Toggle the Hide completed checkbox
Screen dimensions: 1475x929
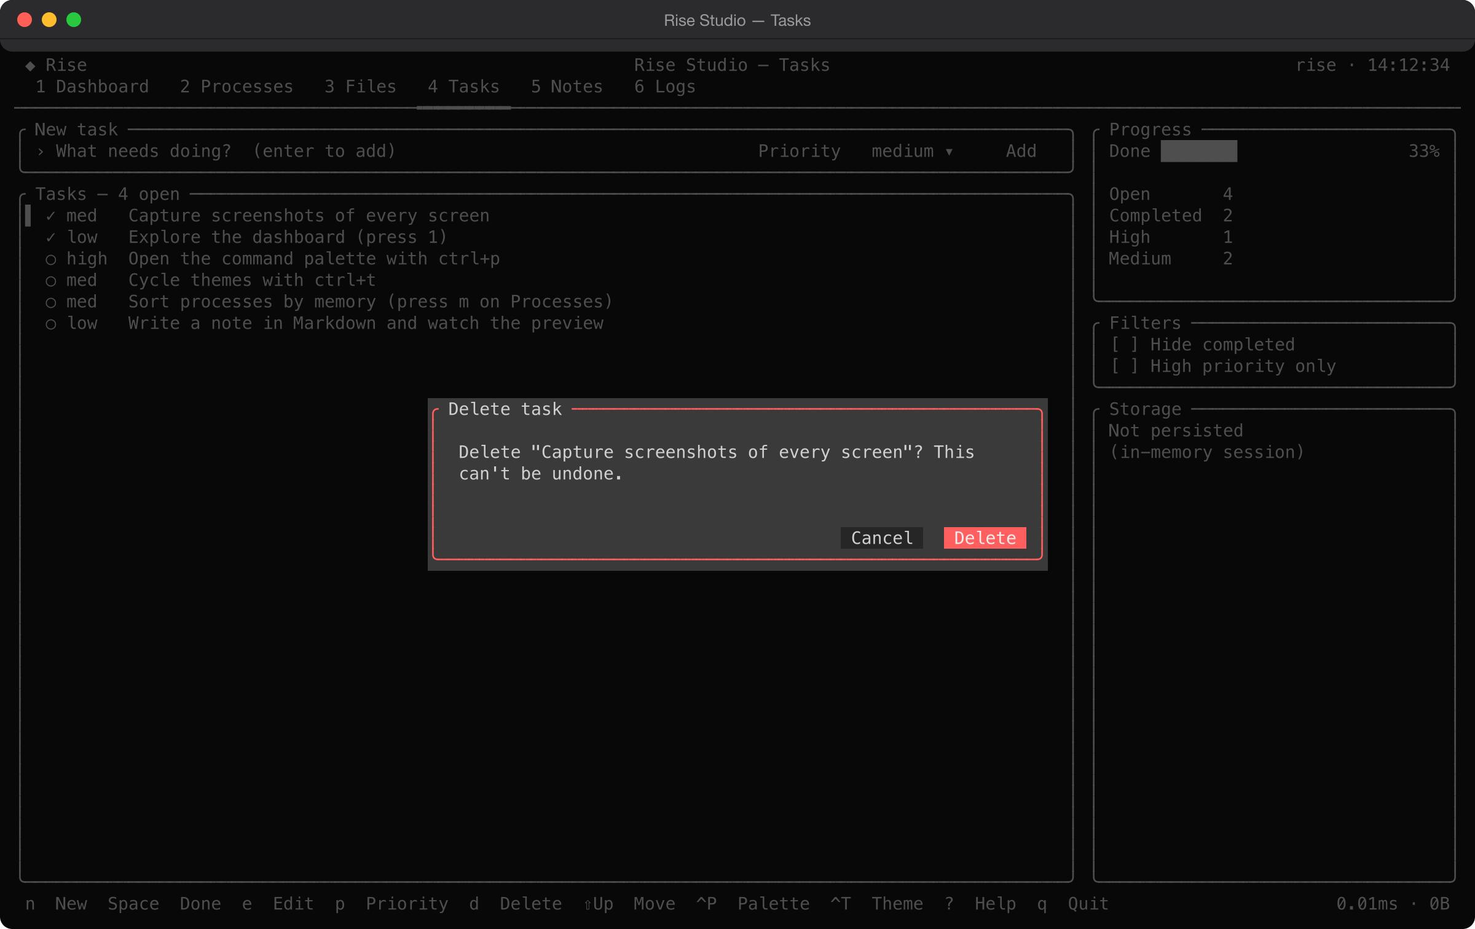tap(1203, 345)
